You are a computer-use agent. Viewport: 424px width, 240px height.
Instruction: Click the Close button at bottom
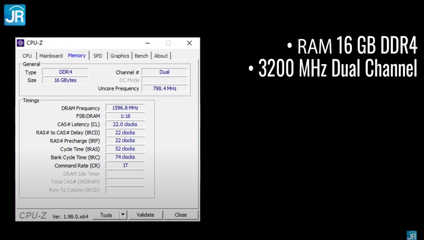[x=181, y=215]
